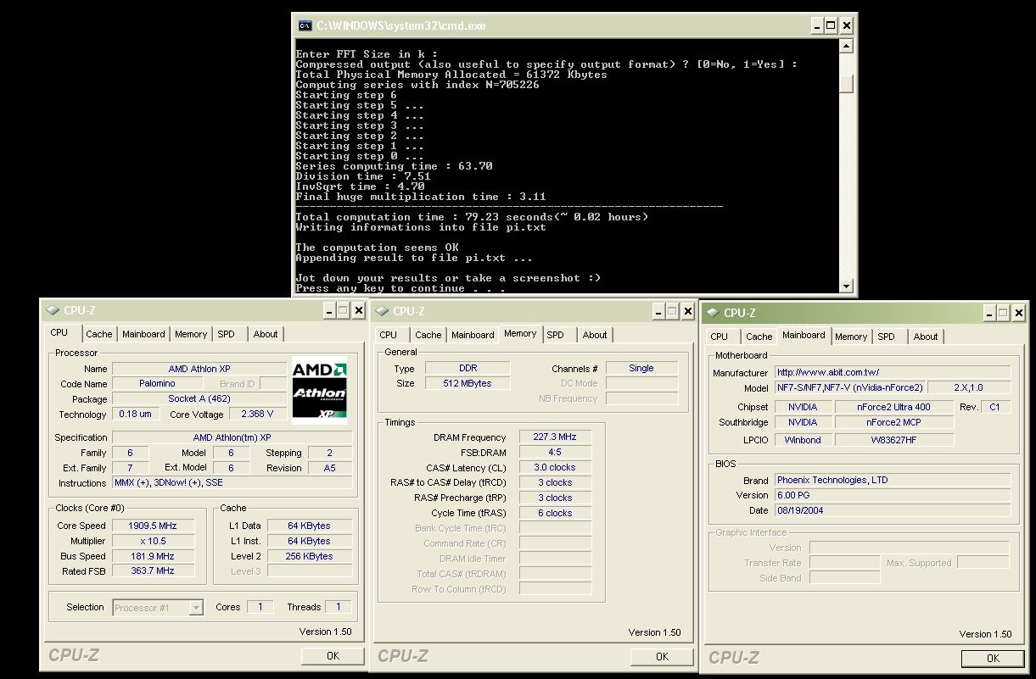This screenshot has width=1036, height=679.
Task: Click the Technology value 0.18 um
Action: click(134, 415)
